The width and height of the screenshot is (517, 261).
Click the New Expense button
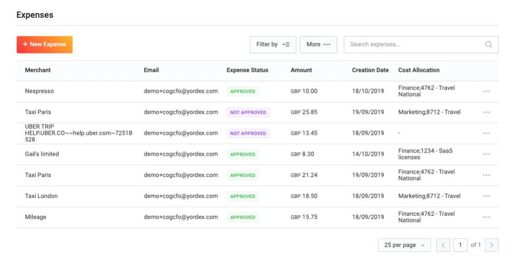45,45
